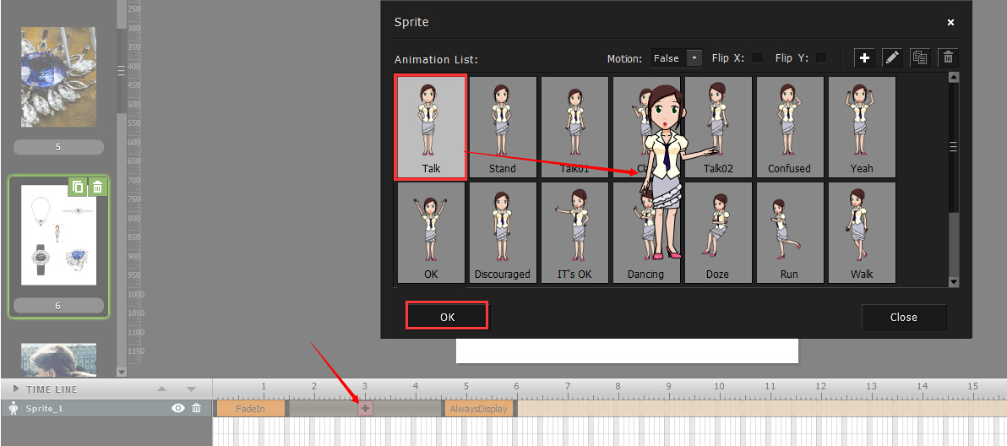Image resolution: width=1007 pixels, height=446 pixels.
Task: Delete the Sprite_1 timeline track
Action: 197,408
